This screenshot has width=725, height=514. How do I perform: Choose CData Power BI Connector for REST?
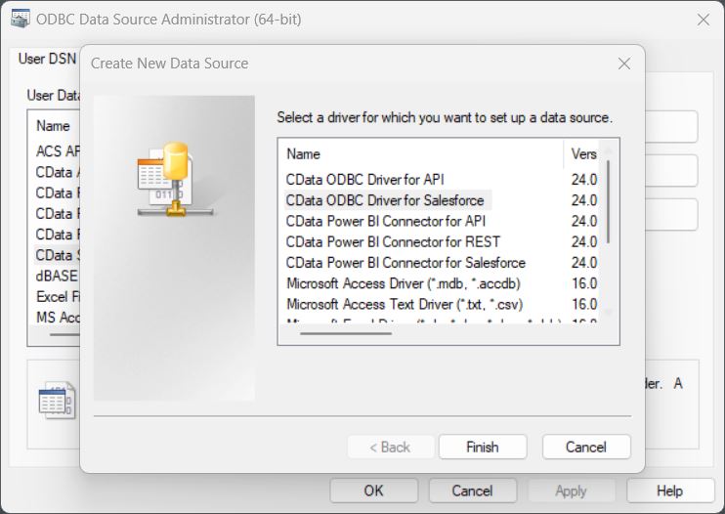[x=393, y=241]
